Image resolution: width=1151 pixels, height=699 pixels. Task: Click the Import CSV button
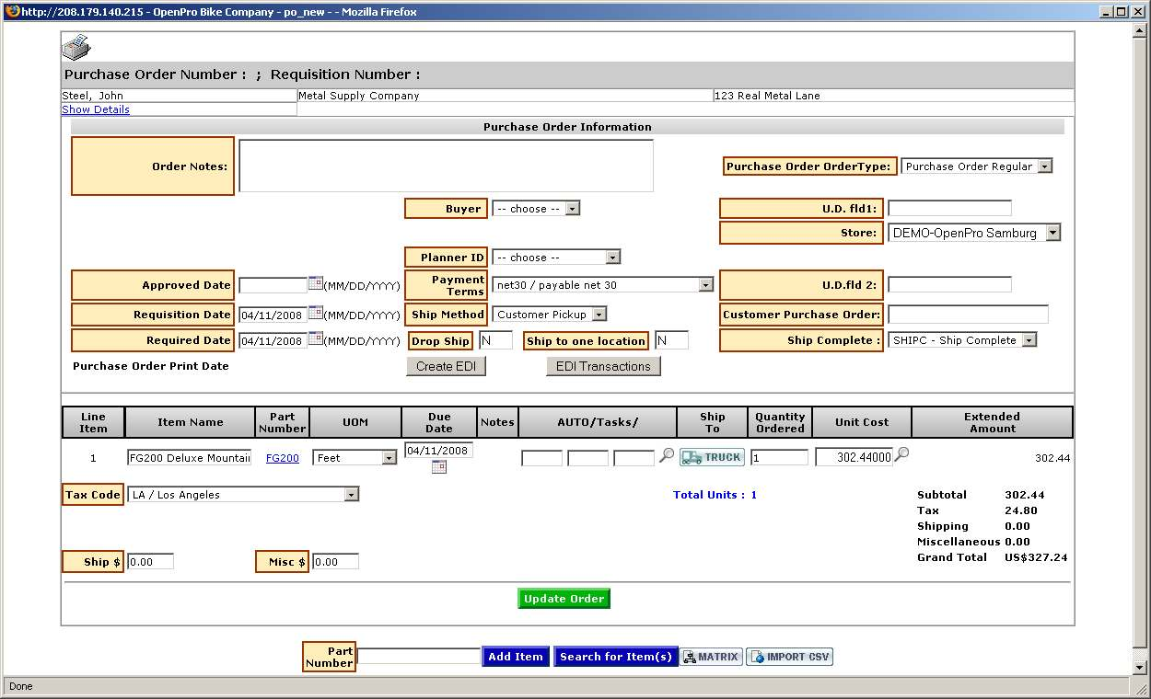789,657
